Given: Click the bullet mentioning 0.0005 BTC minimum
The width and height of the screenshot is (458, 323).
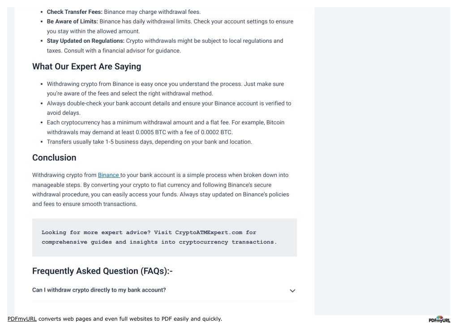Looking at the screenshot, I should (x=166, y=127).
